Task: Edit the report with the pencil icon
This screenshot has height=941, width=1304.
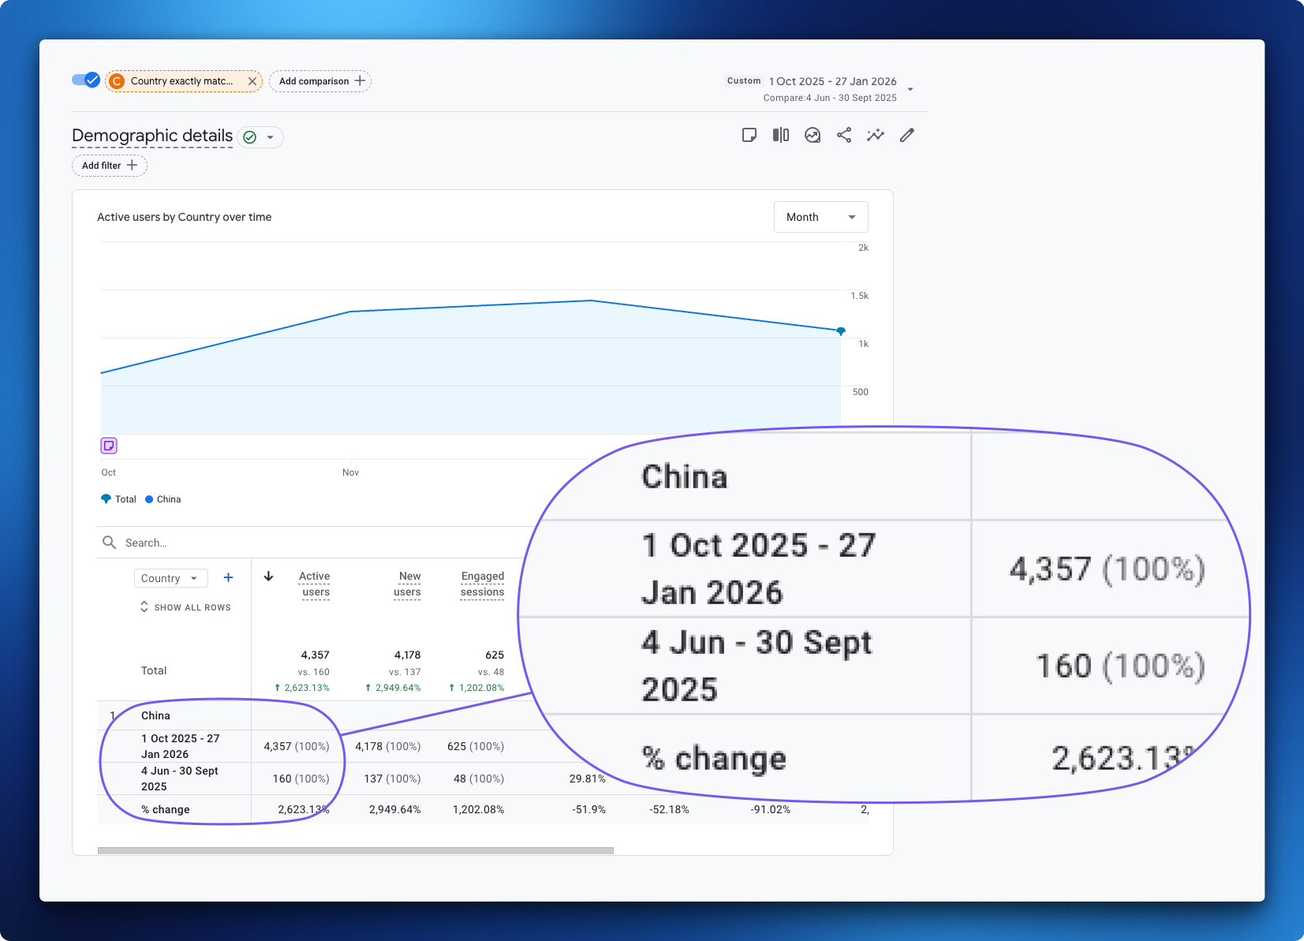Action: [907, 135]
